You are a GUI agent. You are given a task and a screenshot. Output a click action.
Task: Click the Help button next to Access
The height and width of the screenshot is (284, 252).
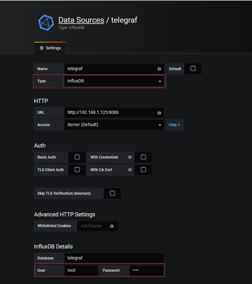pos(174,125)
